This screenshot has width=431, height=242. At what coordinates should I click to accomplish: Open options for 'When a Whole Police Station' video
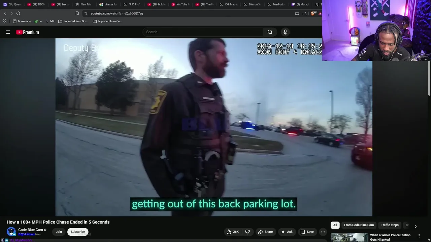coord(419,236)
